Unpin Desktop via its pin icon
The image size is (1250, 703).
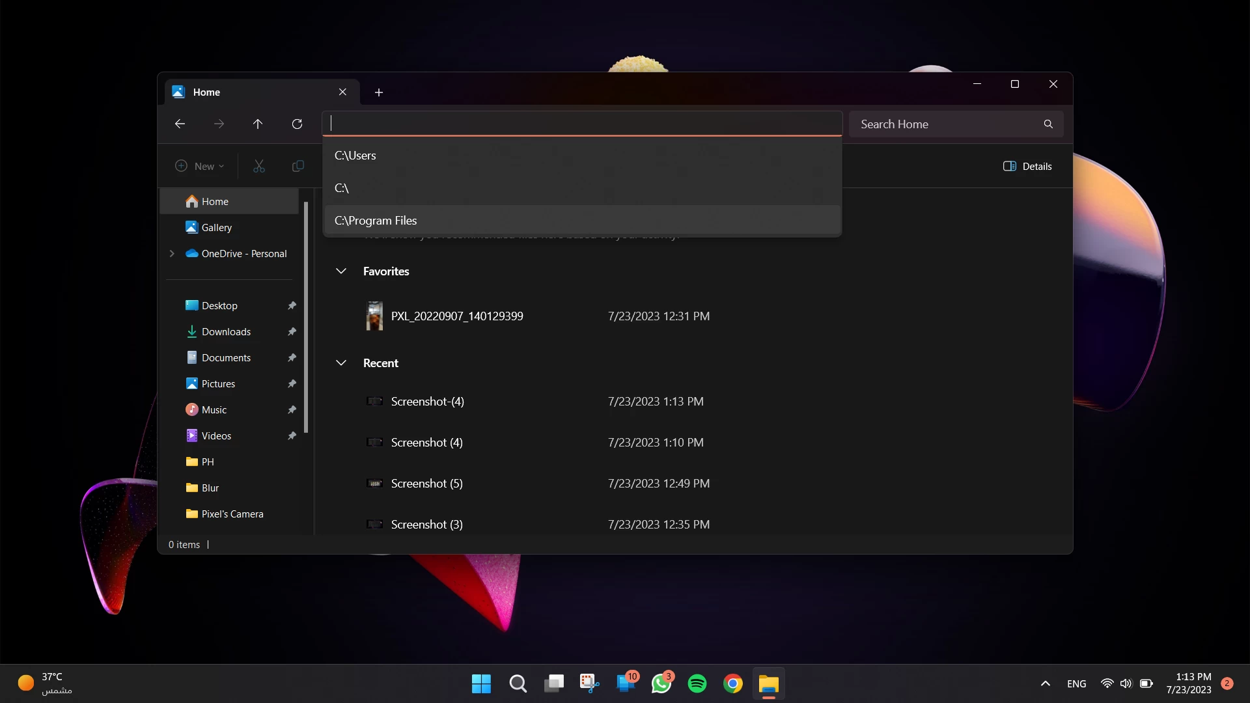292,305
